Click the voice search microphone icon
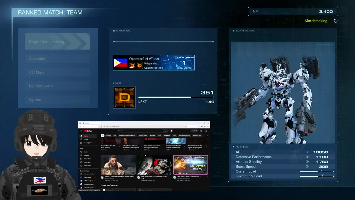The height and width of the screenshot is (200, 355). [171, 131]
